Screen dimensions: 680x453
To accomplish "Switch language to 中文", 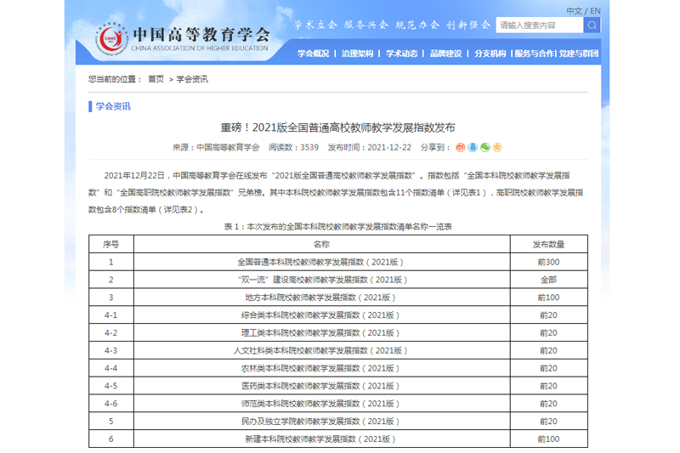I will 574,10.
